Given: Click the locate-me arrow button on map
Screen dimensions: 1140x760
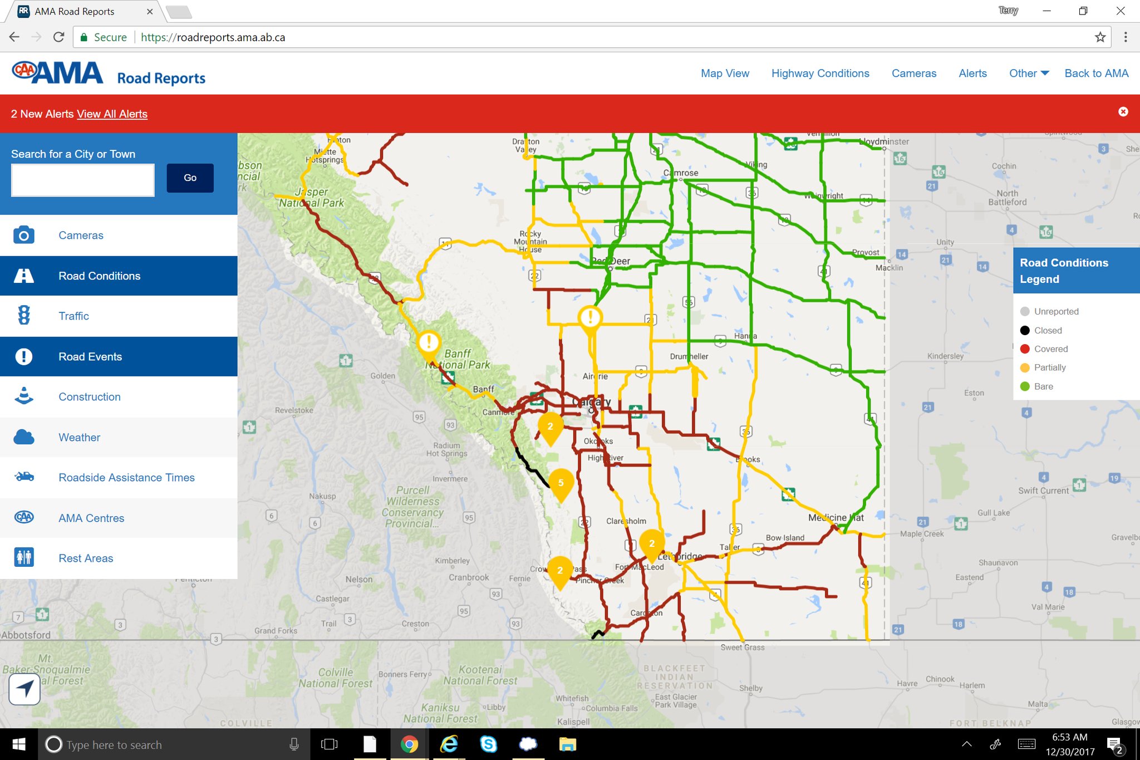Looking at the screenshot, I should 24,689.
